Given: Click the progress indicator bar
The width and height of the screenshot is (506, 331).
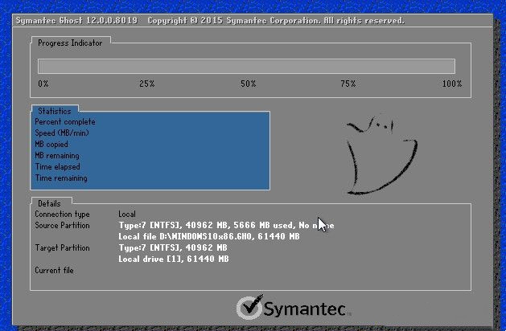Looking at the screenshot, I should 246,67.
